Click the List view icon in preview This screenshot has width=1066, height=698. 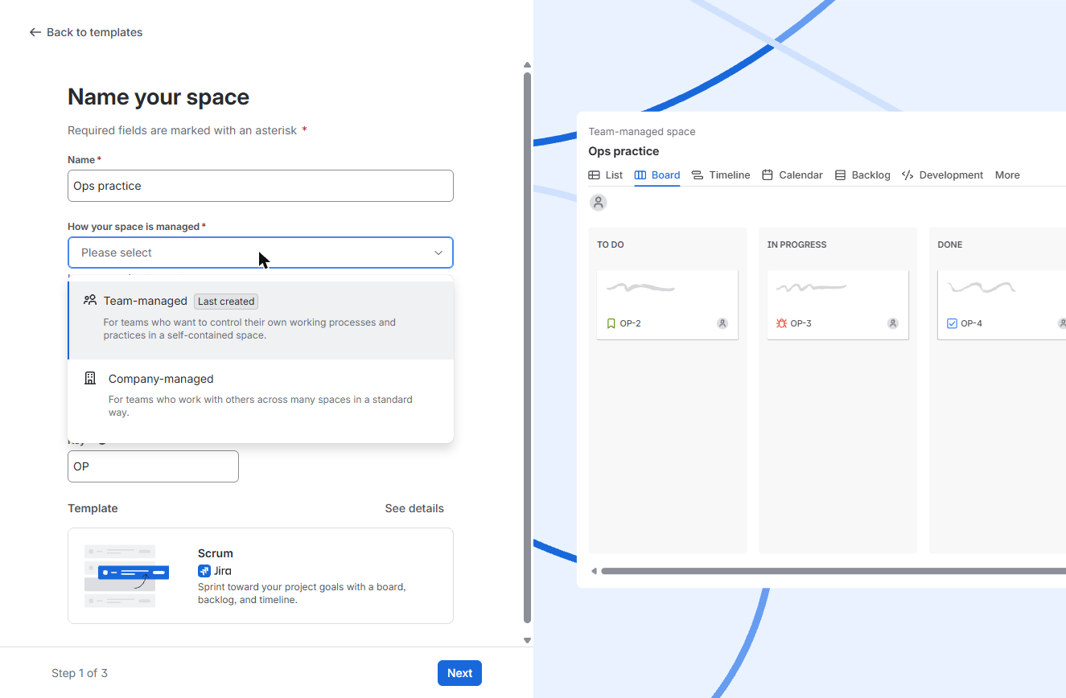coord(594,174)
